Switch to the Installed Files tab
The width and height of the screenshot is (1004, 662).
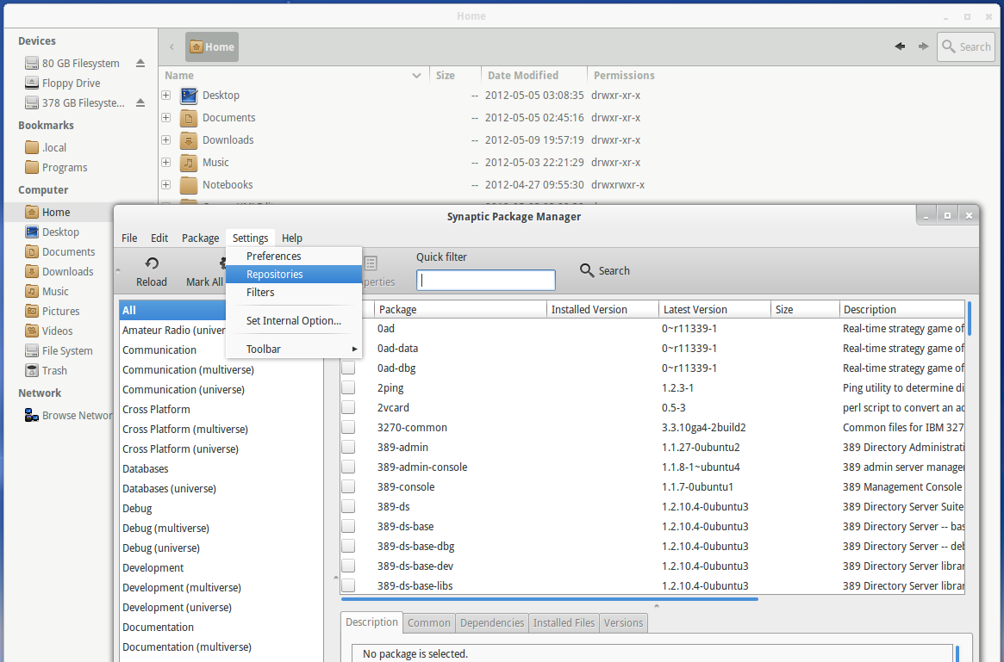pos(564,623)
